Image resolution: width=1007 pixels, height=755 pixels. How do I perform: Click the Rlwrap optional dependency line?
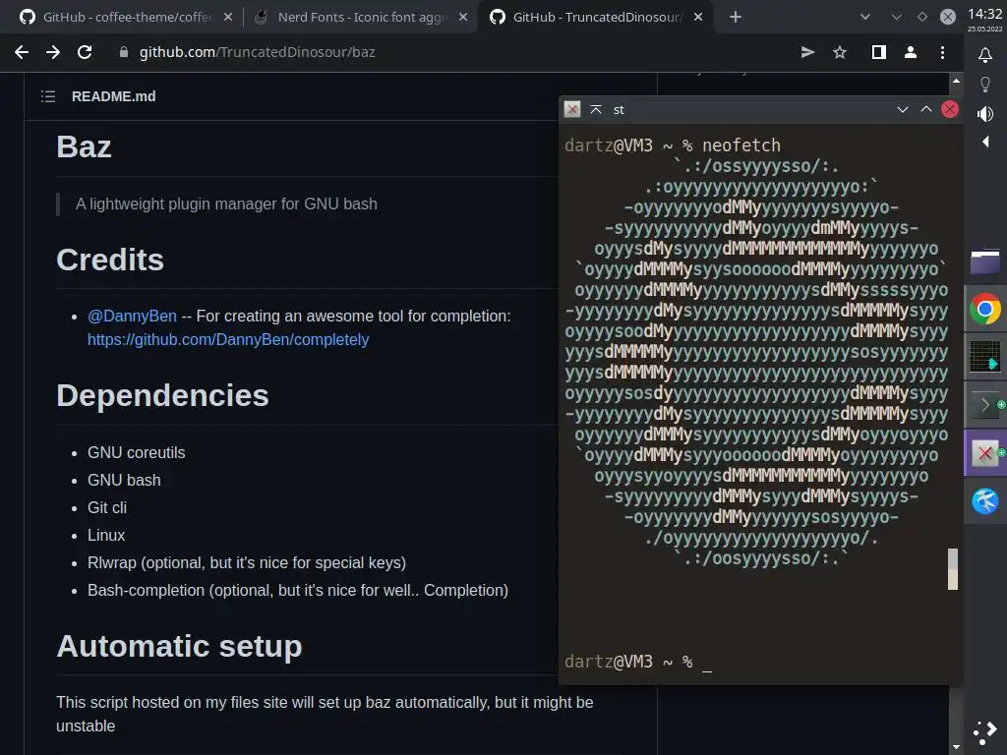pos(247,563)
